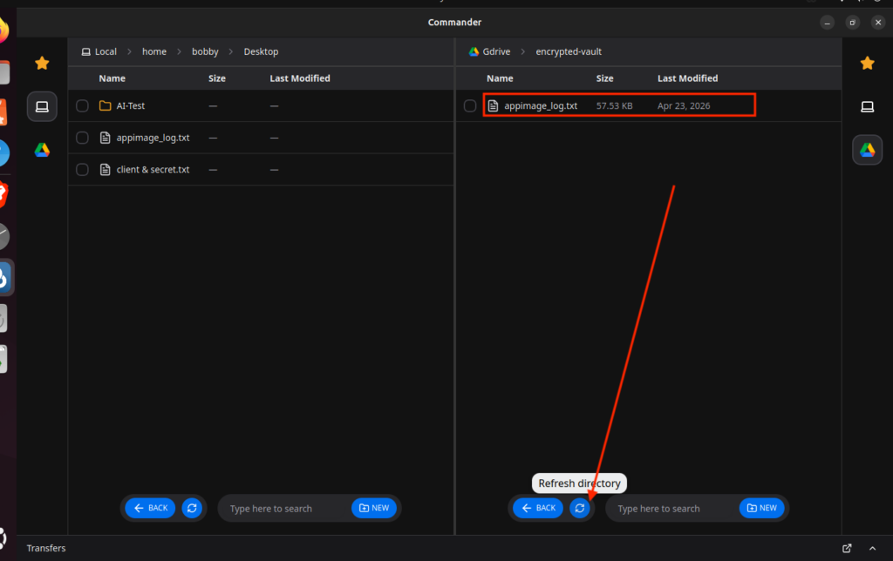
Task: Navigate to Gdrive root breadcrumb
Action: [x=489, y=51]
